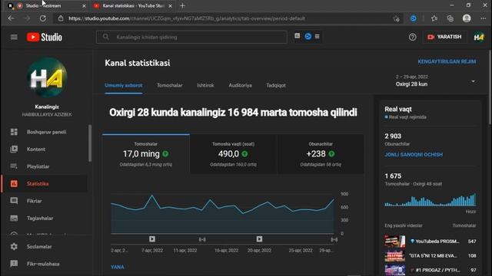Click the browser address bar URL
The image size is (492, 276).
[187, 18]
